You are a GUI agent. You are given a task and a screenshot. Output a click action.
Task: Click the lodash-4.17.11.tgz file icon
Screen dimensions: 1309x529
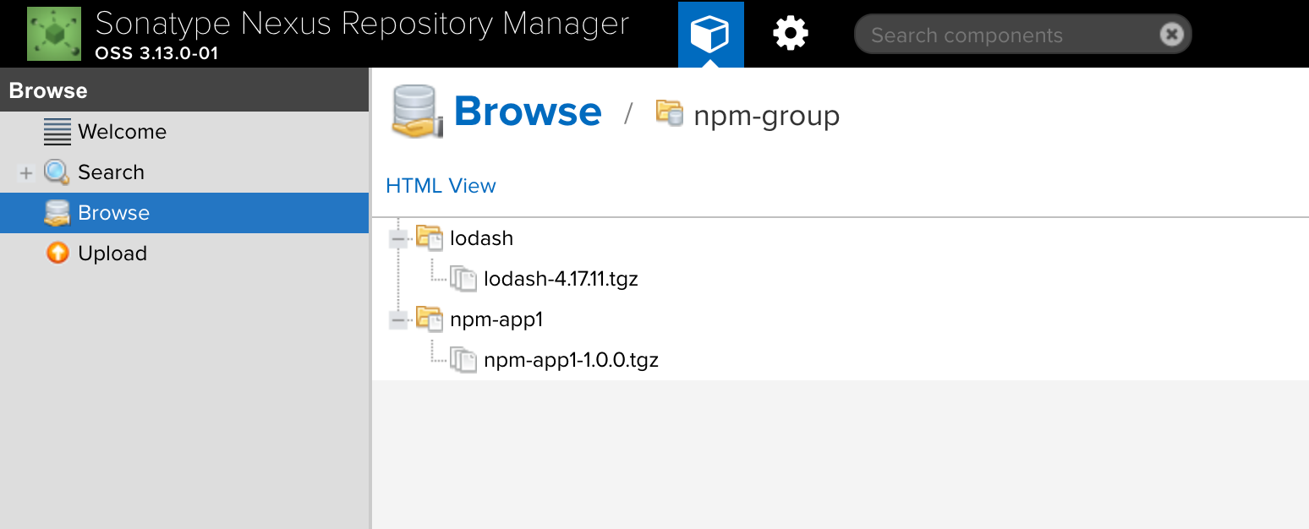(463, 279)
